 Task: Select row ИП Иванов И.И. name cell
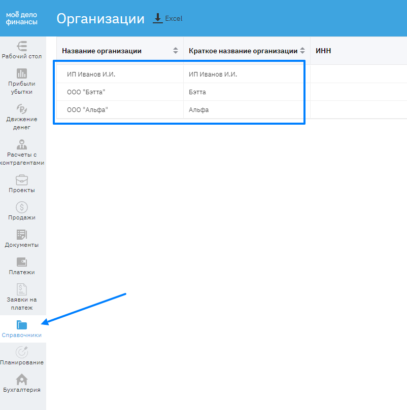click(x=120, y=74)
